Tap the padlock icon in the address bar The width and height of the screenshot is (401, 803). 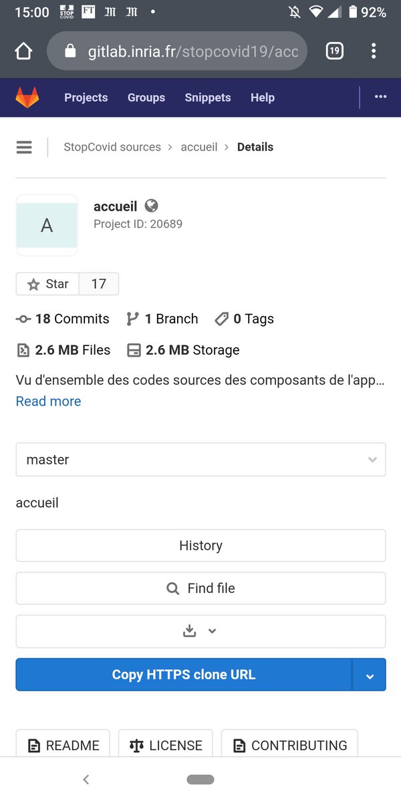(x=70, y=51)
